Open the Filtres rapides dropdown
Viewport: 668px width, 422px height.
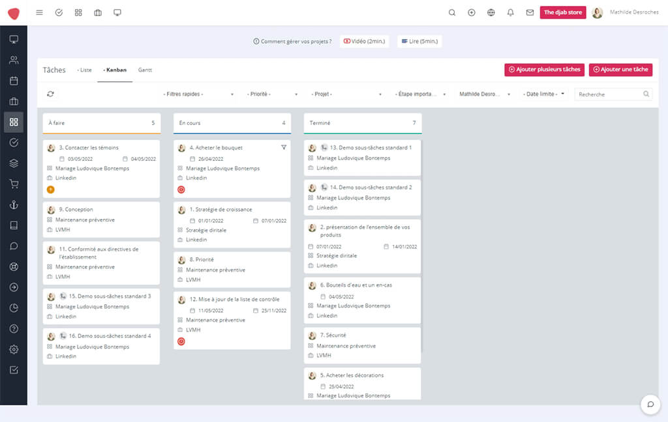198,94
